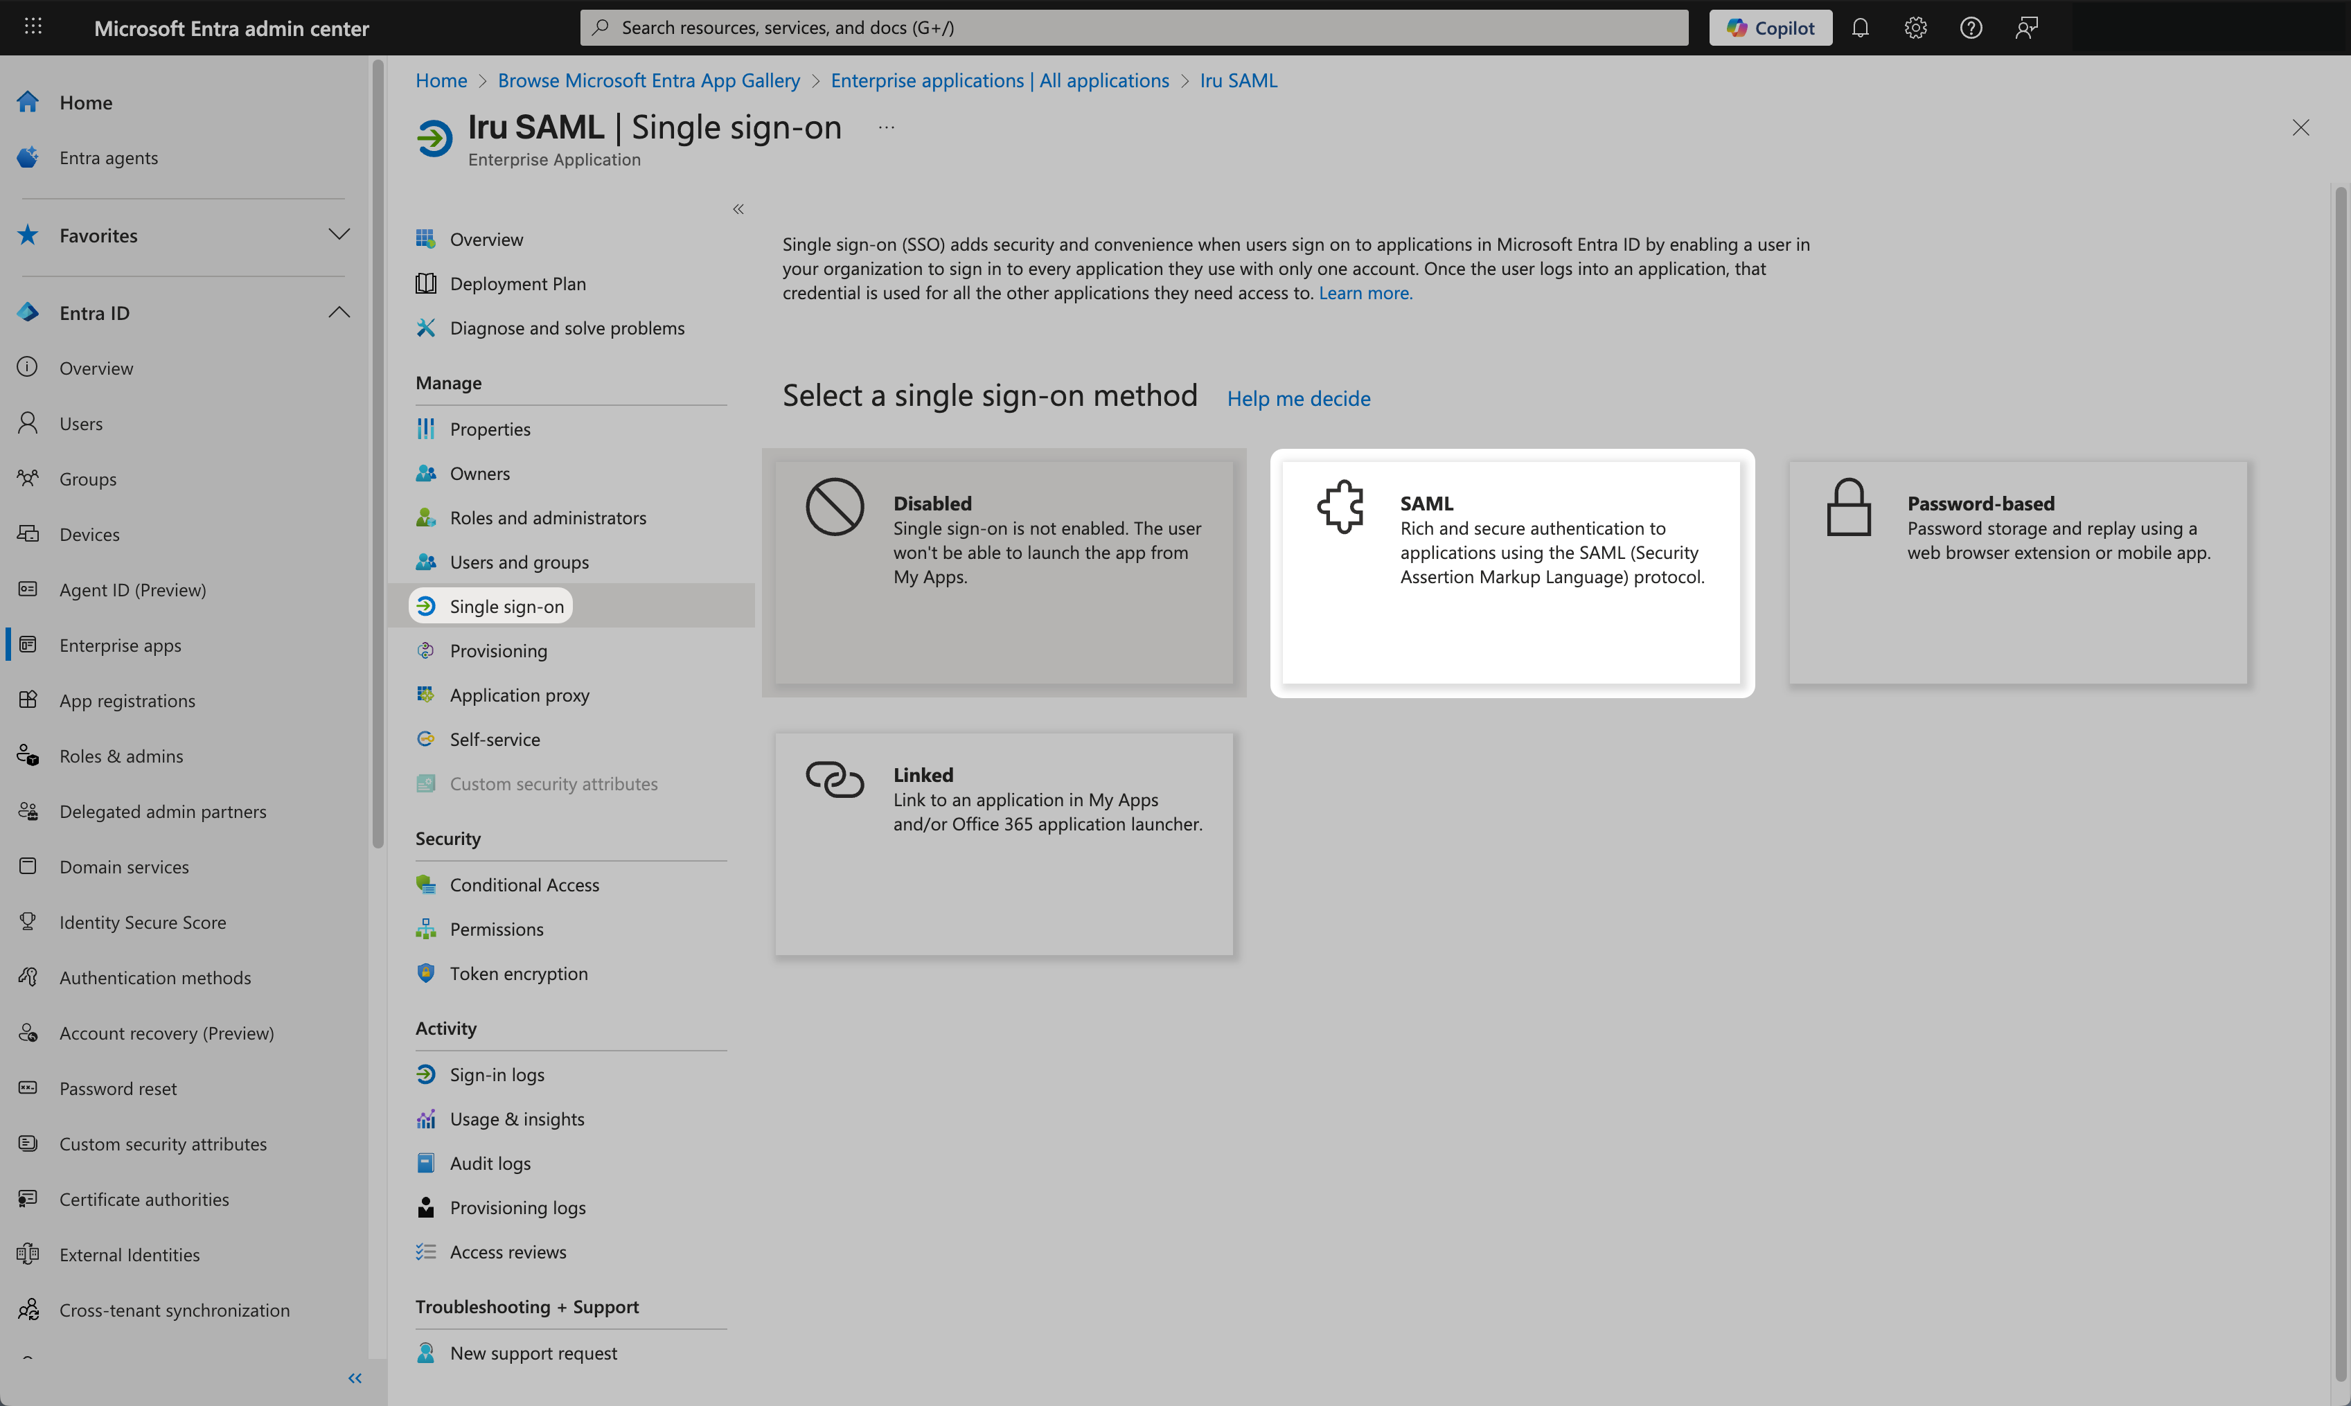Viewport: 2351px width, 1406px height.
Task: Open Owners in the Manage menu
Action: tap(479, 473)
